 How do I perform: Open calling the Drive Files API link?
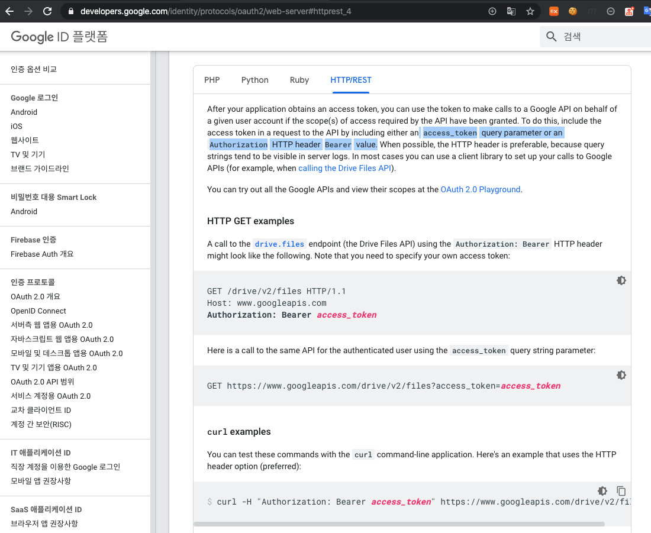tap(344, 168)
